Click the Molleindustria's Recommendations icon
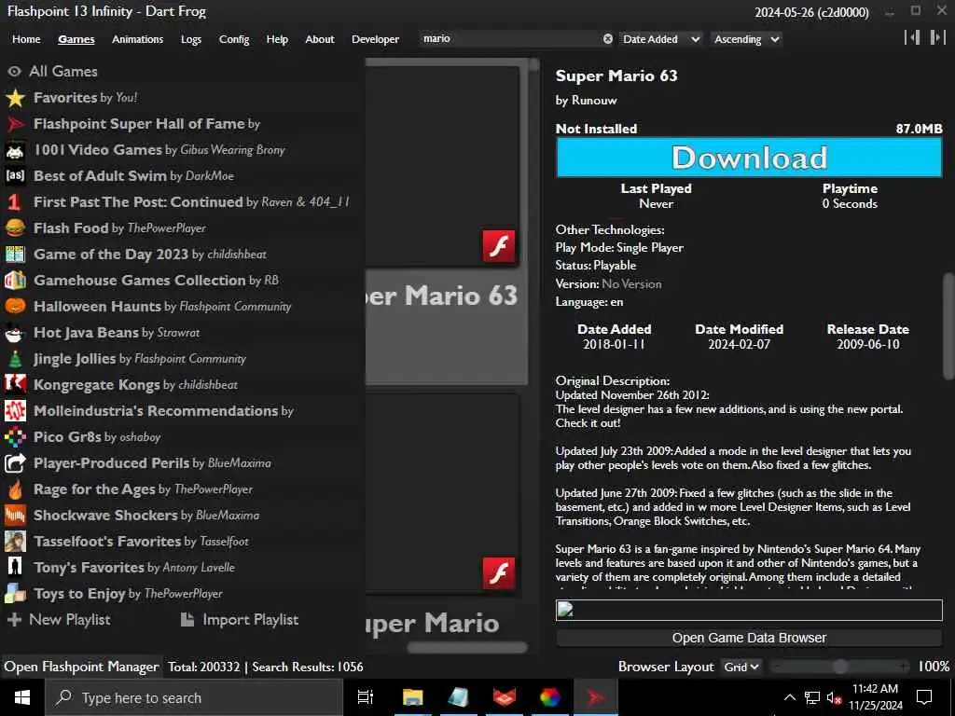 tap(15, 411)
